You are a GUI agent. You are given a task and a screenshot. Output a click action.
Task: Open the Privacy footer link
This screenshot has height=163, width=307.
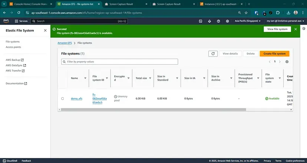[x=267, y=161]
